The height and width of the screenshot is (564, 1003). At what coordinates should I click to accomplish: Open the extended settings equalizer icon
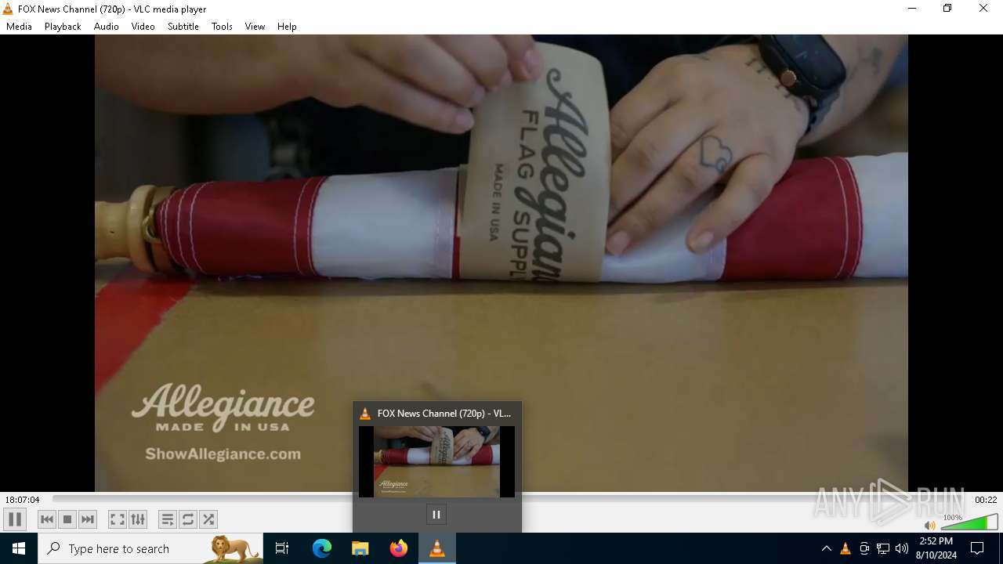[x=138, y=519]
